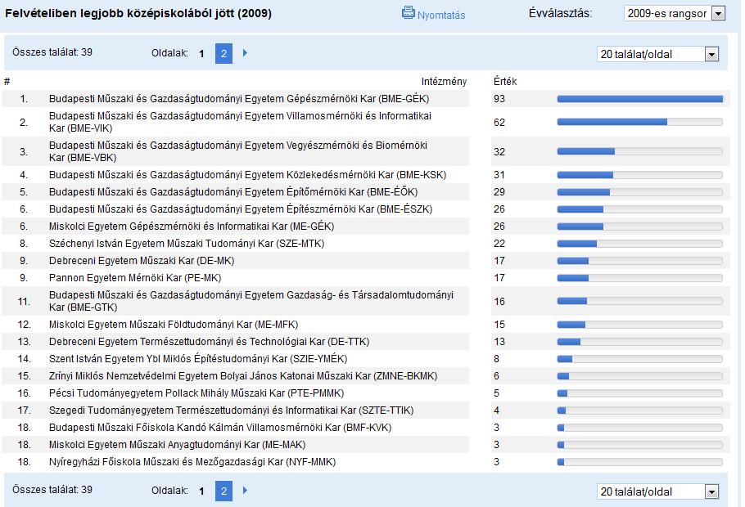The width and height of the screenshot is (745, 507).
Task: Select Debreceni Egyetem Műszaki Kar (DE-MK)
Action: (x=142, y=261)
